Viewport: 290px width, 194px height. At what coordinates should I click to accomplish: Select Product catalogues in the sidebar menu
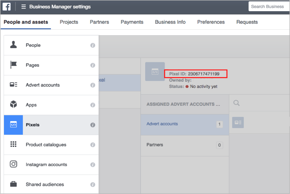coord(51,145)
